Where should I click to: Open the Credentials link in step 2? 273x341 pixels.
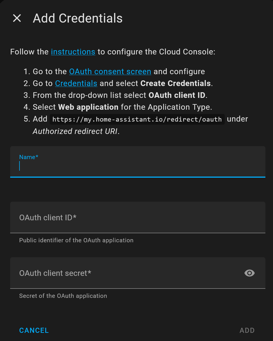[x=76, y=83]
